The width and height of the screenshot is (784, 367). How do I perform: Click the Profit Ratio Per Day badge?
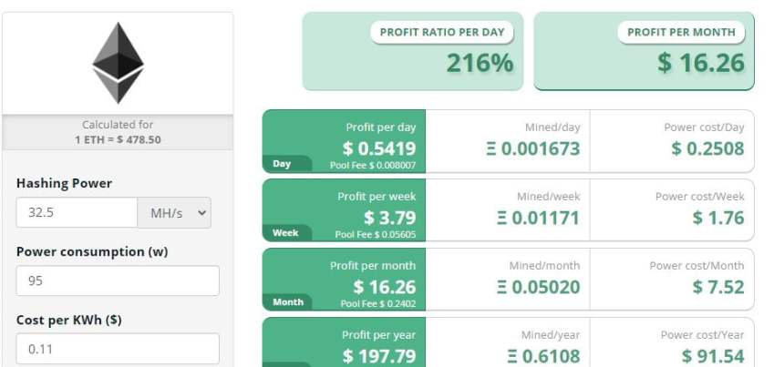[442, 32]
